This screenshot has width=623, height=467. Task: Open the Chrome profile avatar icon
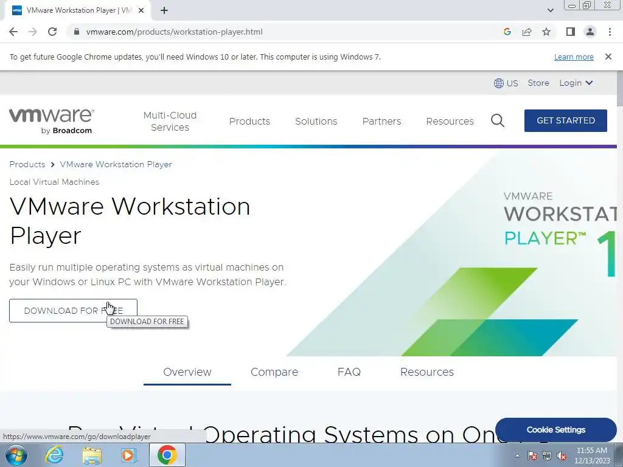[x=590, y=32]
